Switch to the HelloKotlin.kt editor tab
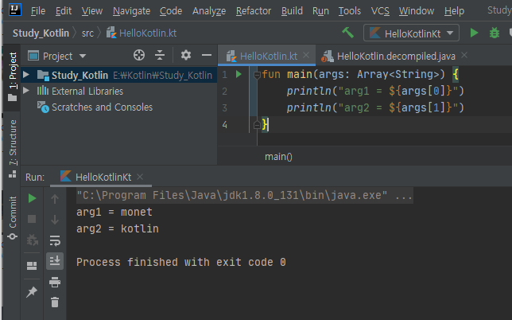This screenshot has height=320, width=512. pyautogui.click(x=269, y=57)
